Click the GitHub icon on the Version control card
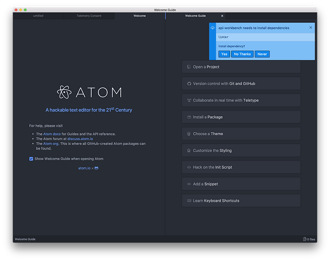Image resolution: width=330 pixels, height=261 pixels. click(189, 83)
